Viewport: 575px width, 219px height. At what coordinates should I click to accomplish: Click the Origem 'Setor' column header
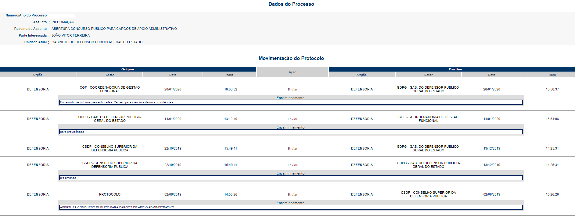(x=110, y=75)
